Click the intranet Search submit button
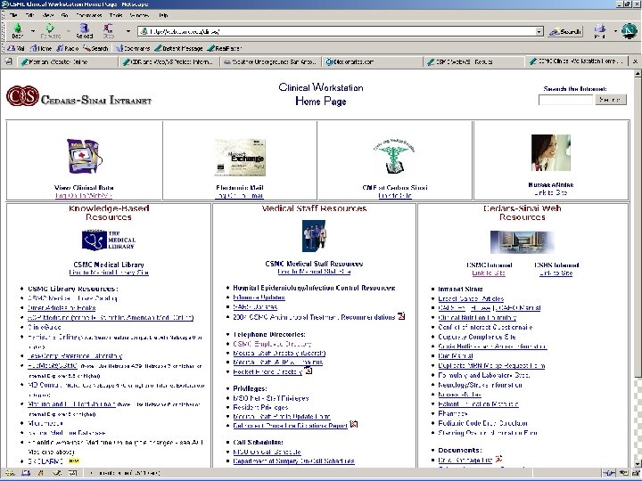The height and width of the screenshot is (481, 642). click(x=610, y=100)
